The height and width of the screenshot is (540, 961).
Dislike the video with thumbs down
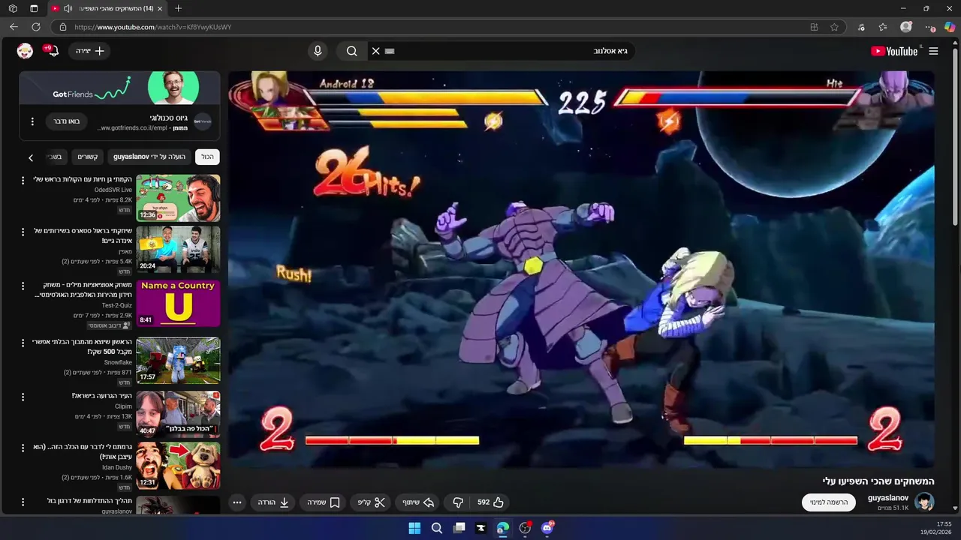458,502
